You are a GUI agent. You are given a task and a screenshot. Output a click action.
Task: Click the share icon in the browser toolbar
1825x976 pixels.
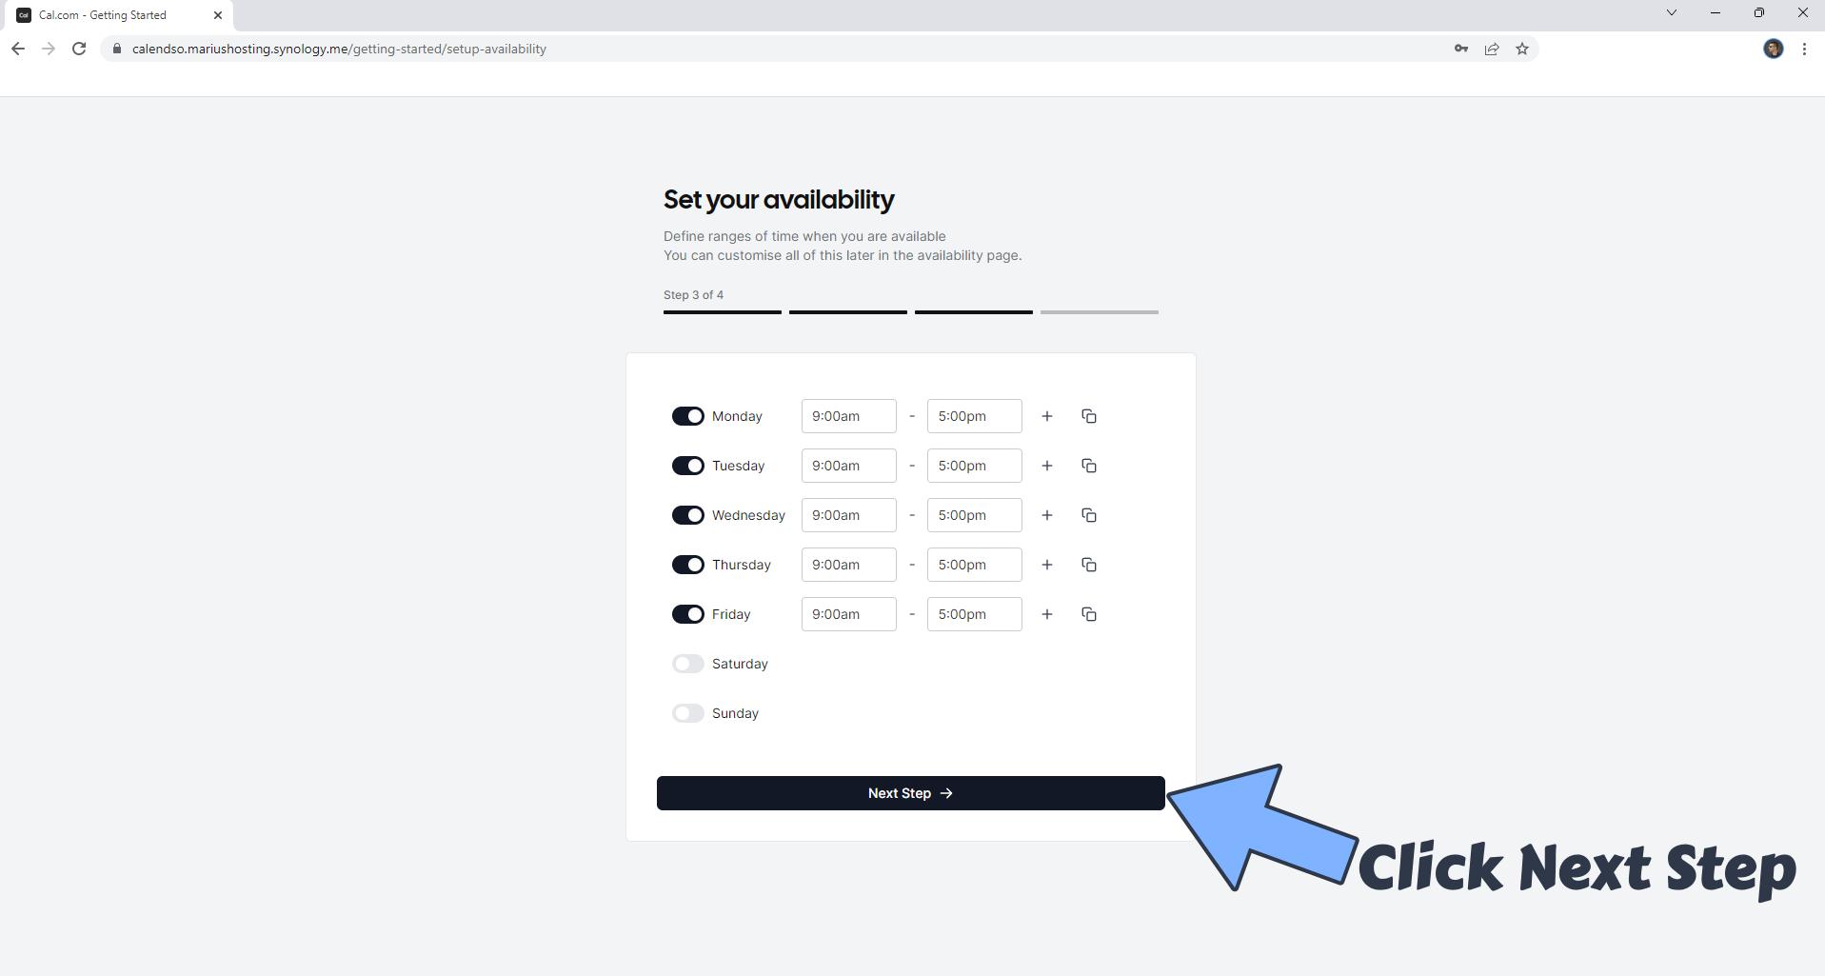coord(1491,49)
